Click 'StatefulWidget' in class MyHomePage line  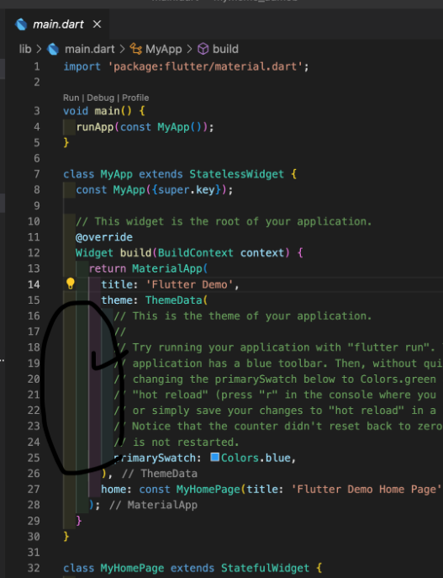pos(265,568)
